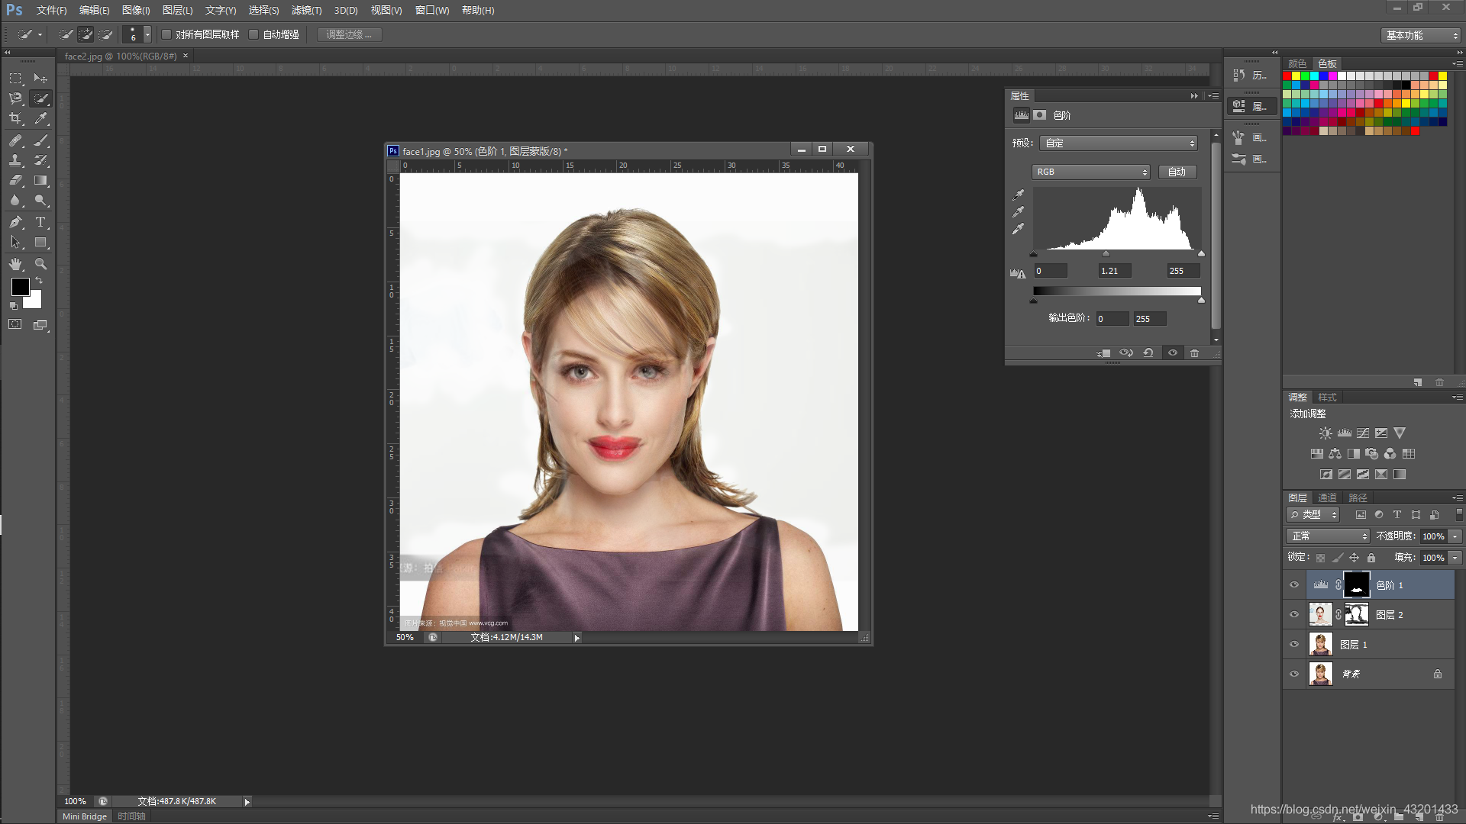The image size is (1466, 824).
Task: Hide the 图层 2 layer
Action: point(1294,615)
